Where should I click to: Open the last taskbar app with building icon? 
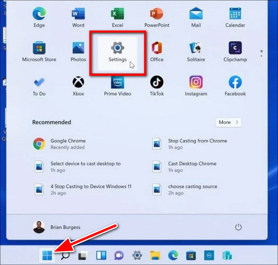[x=227, y=255]
